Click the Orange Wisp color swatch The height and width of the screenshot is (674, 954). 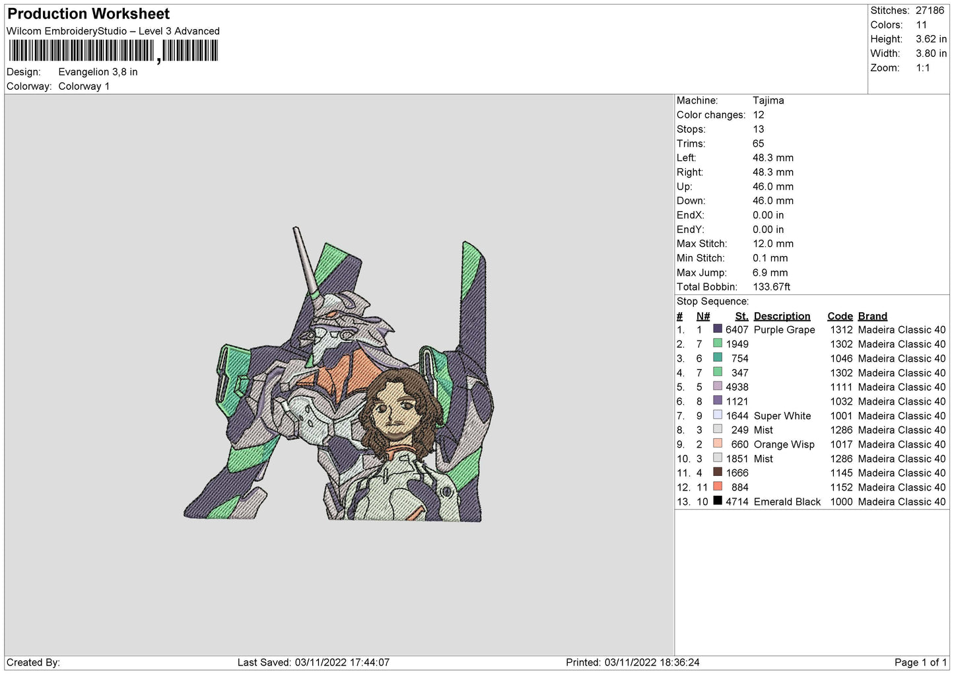(718, 444)
